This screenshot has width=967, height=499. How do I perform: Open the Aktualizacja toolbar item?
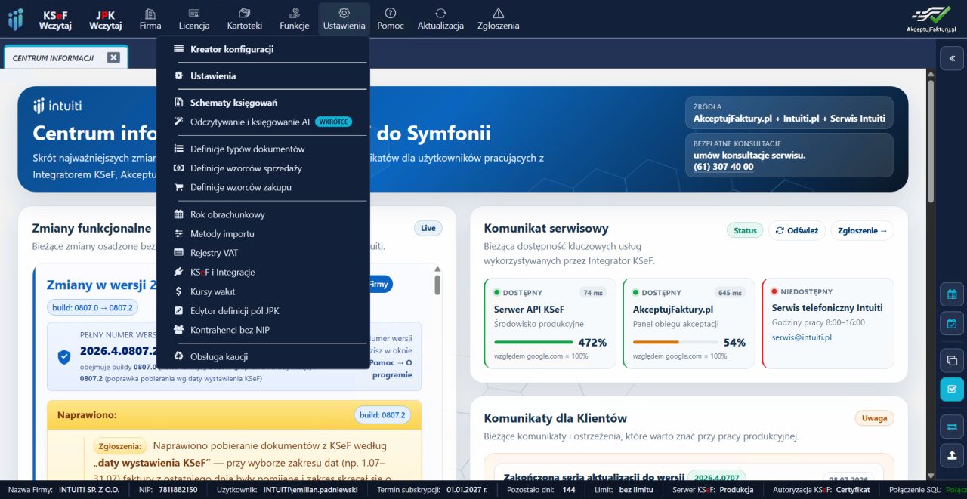(440, 20)
